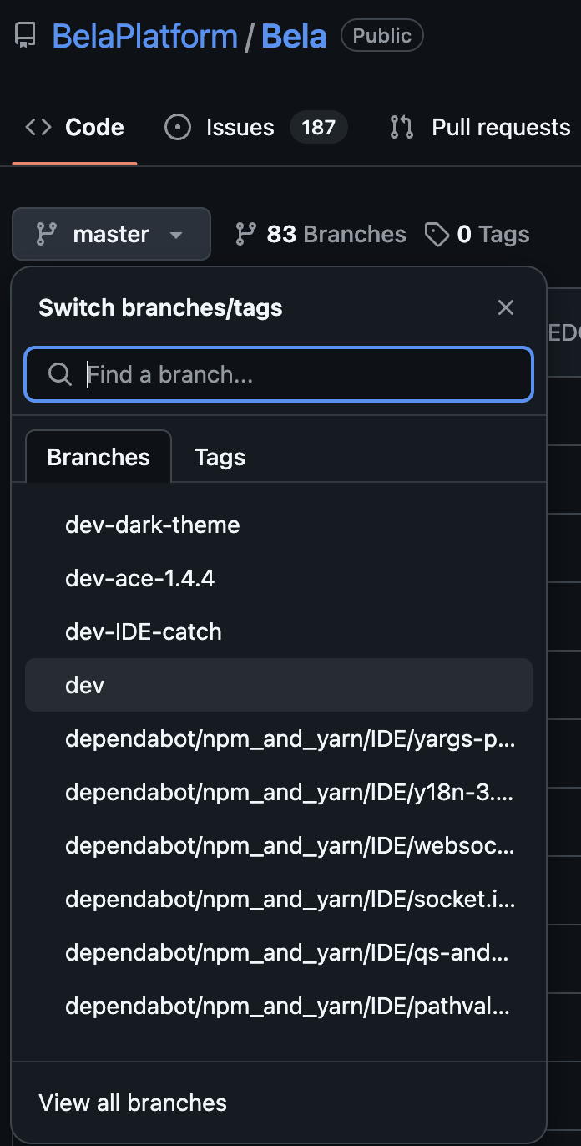Screen dimensions: 581x1146
Task: Close the Switch branches/tags popup
Action: (506, 307)
